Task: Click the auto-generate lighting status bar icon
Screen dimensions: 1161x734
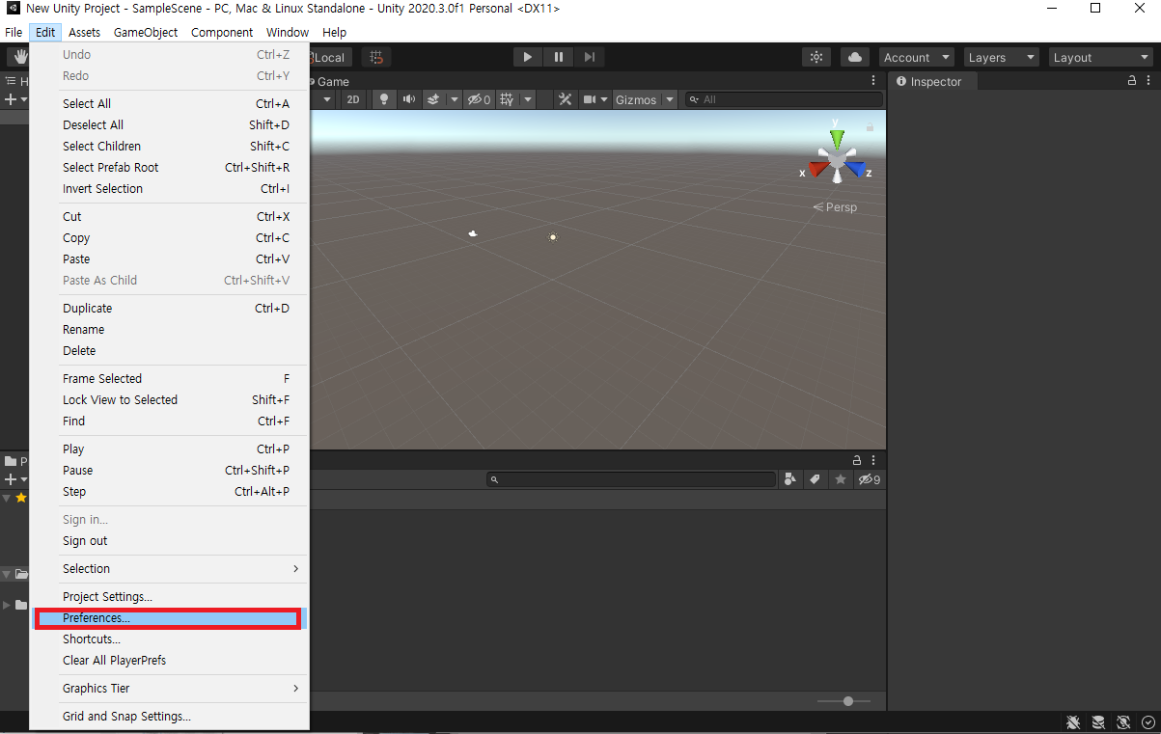Action: (1123, 722)
